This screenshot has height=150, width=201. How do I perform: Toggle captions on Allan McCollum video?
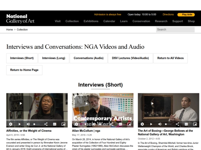(x=120, y=124)
